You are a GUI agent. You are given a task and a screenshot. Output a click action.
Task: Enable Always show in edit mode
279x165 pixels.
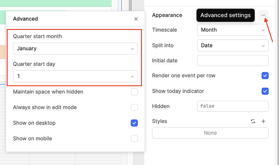(x=134, y=108)
